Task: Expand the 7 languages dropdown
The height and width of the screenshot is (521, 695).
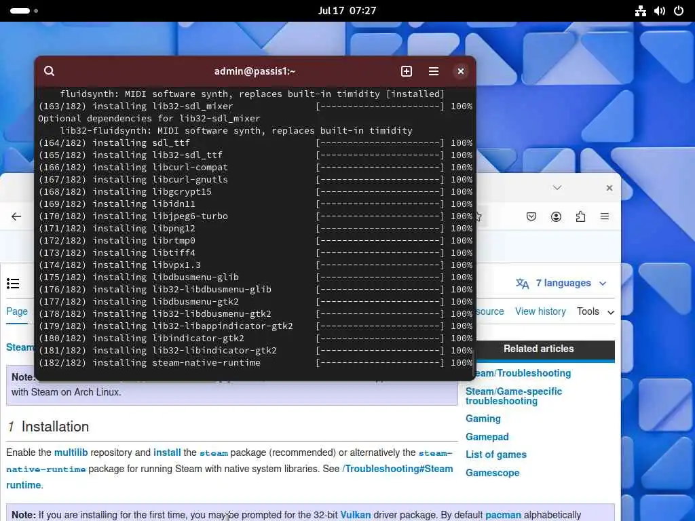Action: (561, 283)
